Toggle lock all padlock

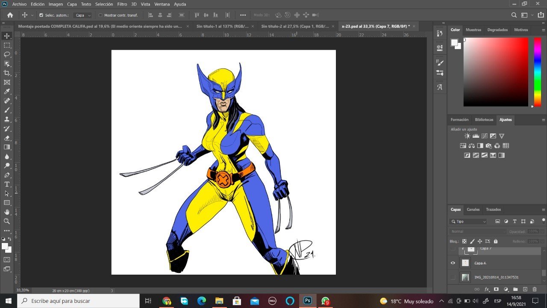495,241
